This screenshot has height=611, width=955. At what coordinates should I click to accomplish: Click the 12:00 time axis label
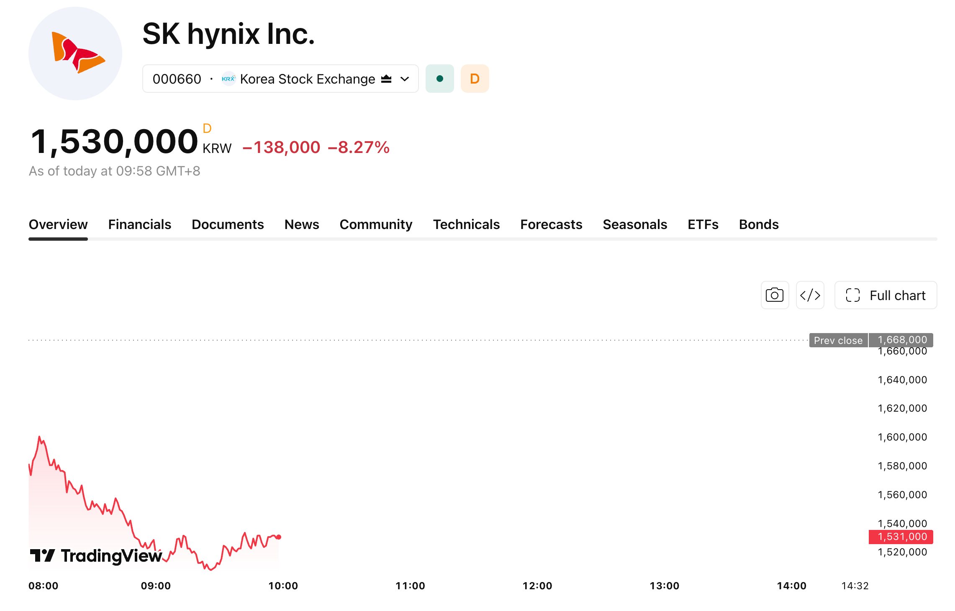point(537,586)
